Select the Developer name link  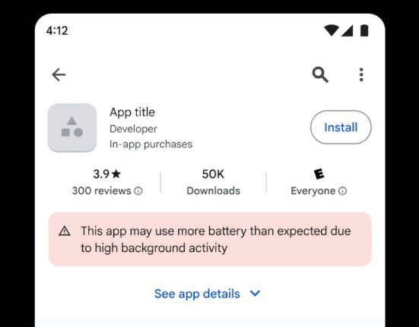133,129
